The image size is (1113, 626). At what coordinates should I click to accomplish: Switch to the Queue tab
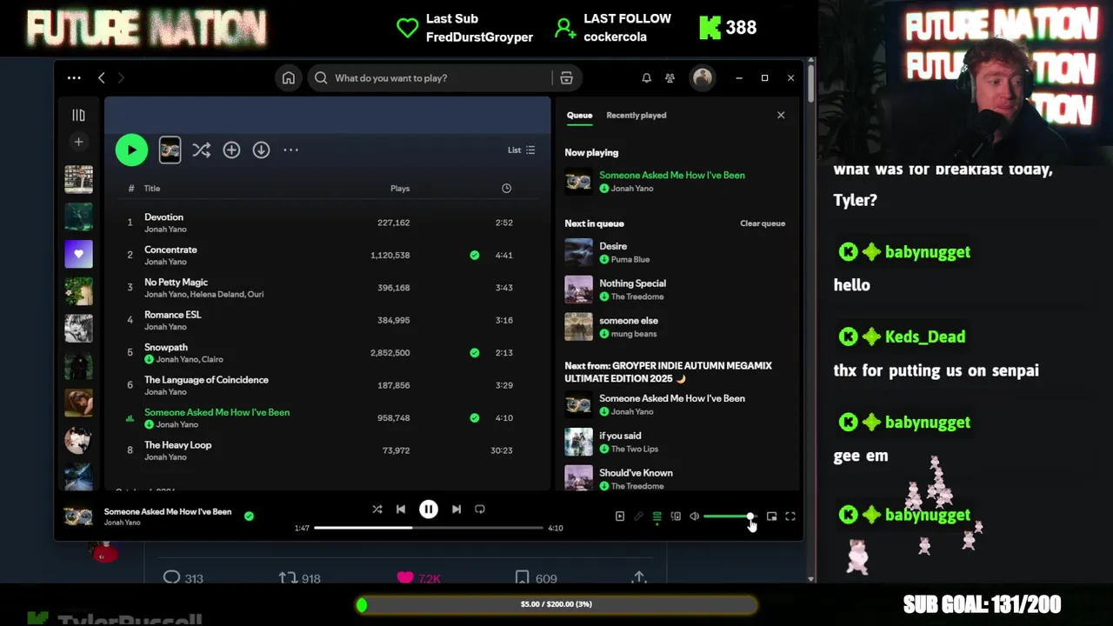[579, 115]
